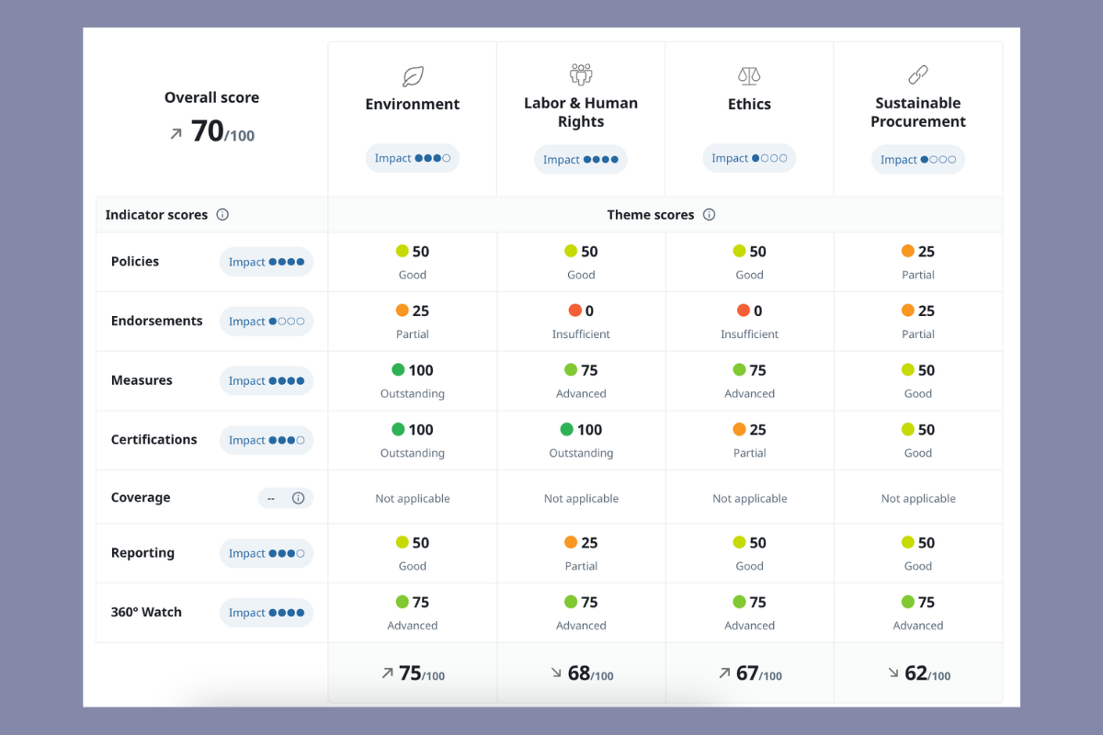The image size is (1103, 735).
Task: Click the Endorsements Environment 25 Partial cell
Action: coord(413,322)
